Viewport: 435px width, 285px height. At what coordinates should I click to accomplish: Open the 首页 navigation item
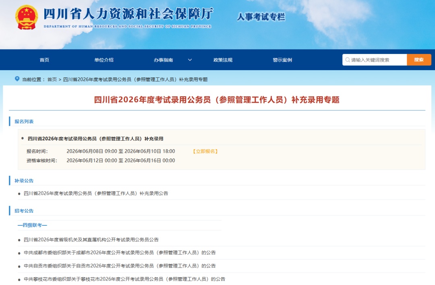44,60
